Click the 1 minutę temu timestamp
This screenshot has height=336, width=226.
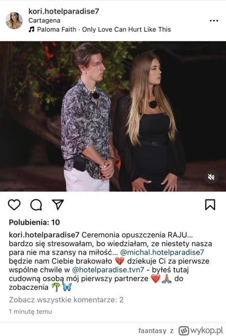point(31,311)
